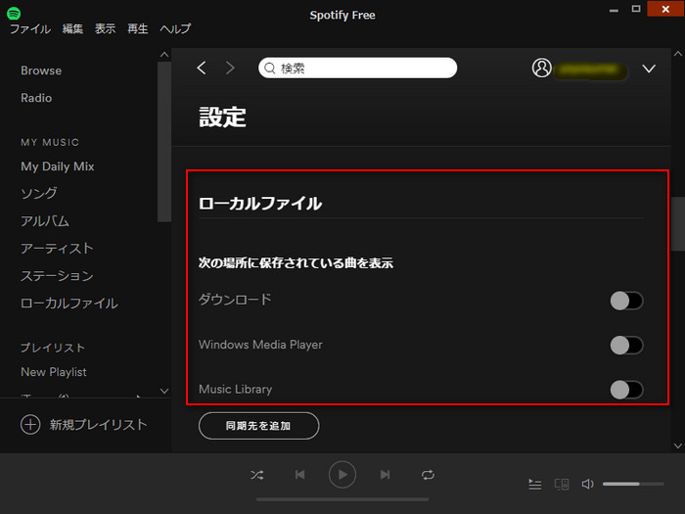Click the main panel scroll up arrow

(x=677, y=54)
